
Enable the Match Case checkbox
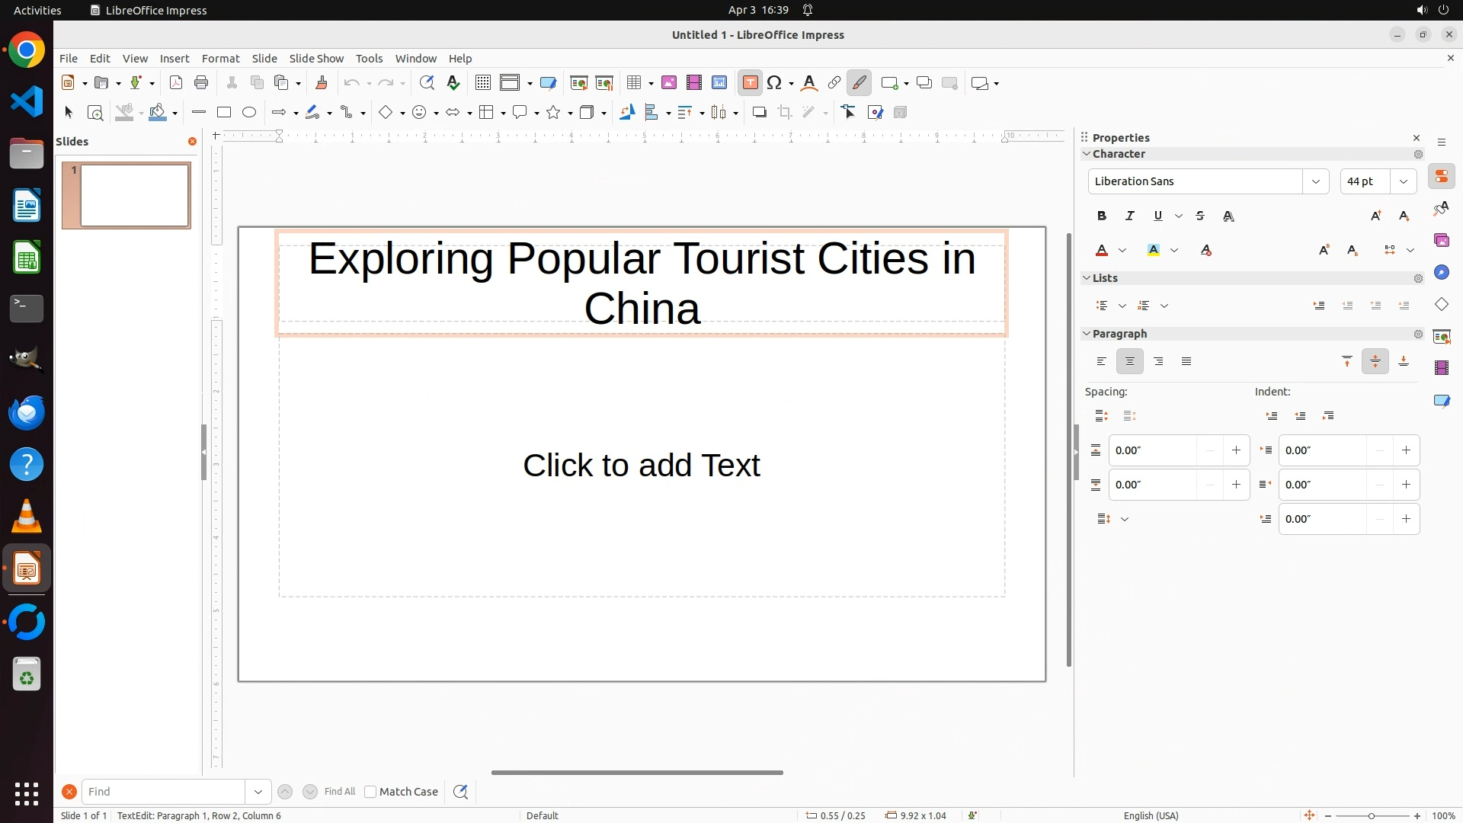coord(370,792)
